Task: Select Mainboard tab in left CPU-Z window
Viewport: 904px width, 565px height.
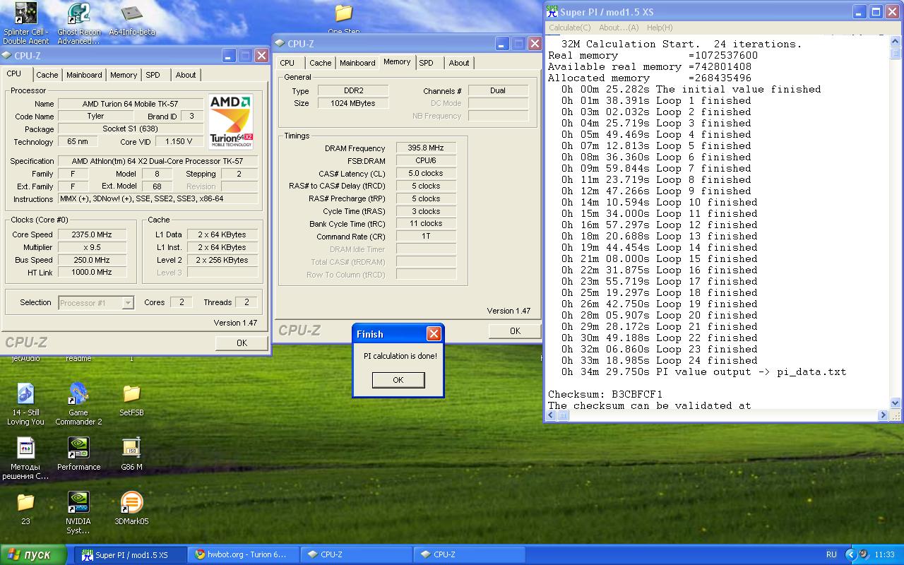Action: click(84, 75)
